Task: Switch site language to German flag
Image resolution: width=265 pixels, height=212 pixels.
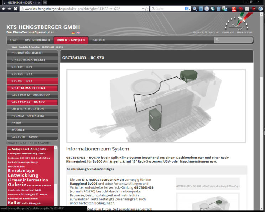Action: (x=73, y=33)
